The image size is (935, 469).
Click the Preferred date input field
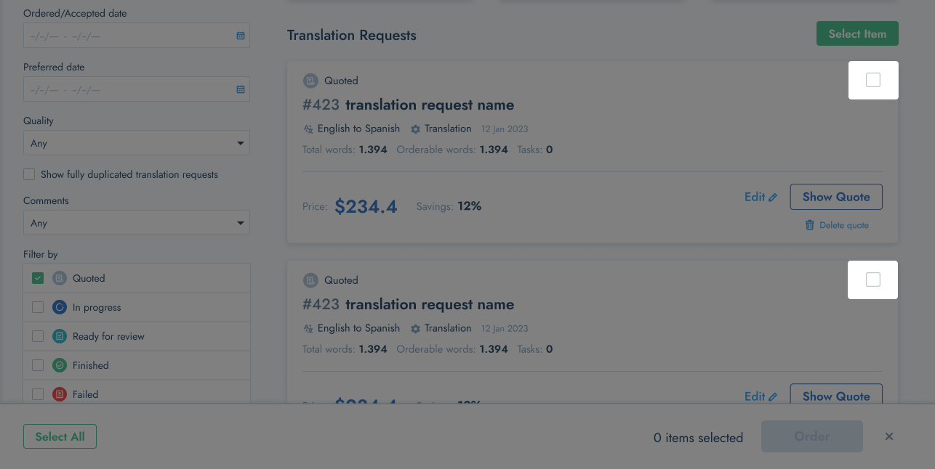click(x=127, y=89)
